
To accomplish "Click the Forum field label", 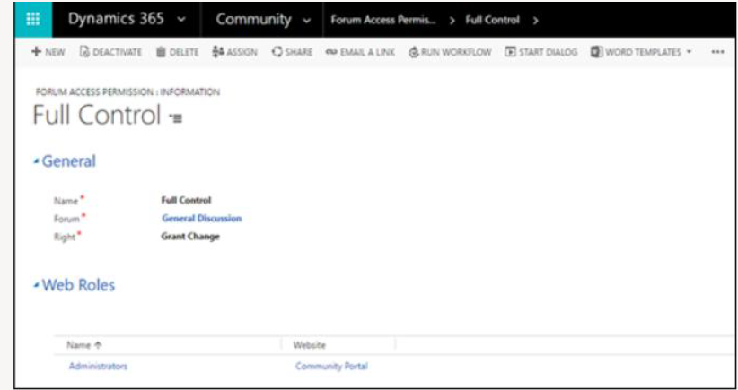I will [x=66, y=219].
